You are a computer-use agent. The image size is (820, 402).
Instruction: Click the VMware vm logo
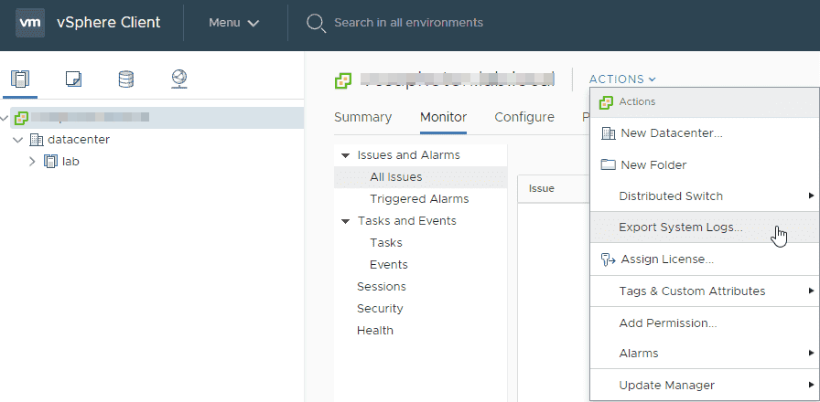click(29, 23)
